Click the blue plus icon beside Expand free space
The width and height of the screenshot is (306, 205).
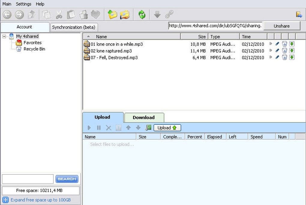pyautogui.click(x=5, y=200)
